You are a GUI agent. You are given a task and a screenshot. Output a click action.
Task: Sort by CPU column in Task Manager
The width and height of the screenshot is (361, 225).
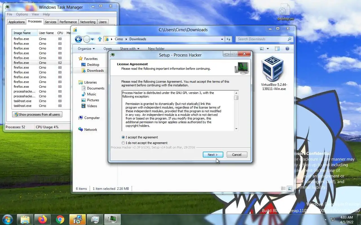(x=60, y=33)
